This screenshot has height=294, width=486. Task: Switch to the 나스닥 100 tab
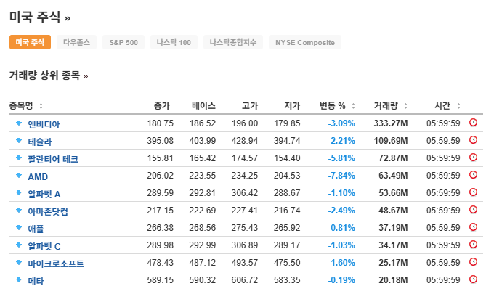click(x=174, y=42)
